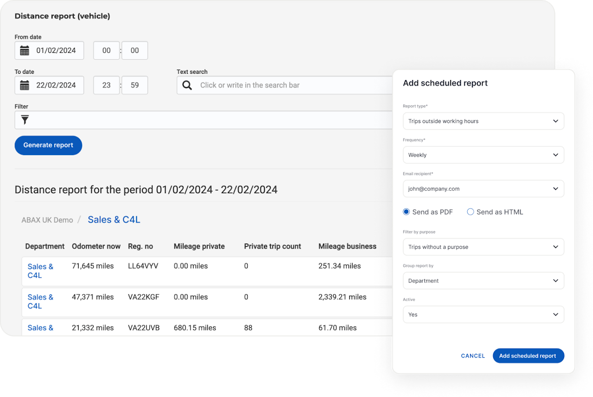Viewport: 593px width, 397px height.
Task: Open the Filter by purpose dropdown
Action: pyautogui.click(x=483, y=247)
